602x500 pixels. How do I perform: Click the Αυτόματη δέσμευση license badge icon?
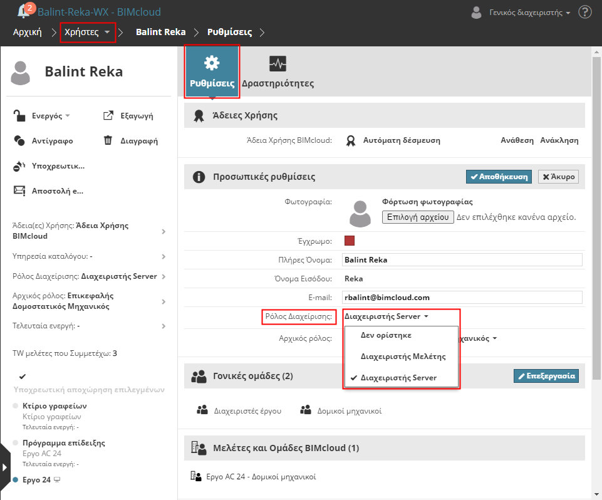tap(351, 140)
